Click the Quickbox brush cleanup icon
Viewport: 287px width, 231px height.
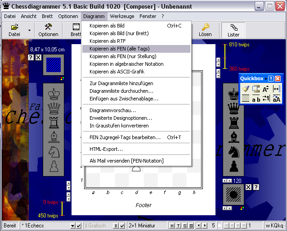tap(246, 89)
